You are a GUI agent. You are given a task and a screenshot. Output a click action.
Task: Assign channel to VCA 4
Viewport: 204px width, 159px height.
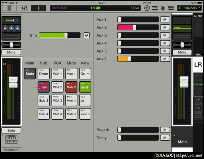tap(57, 114)
